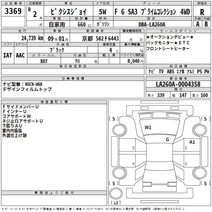This screenshot has height=212, width=212.
Task: Click the lot number 3369
Action: 13,11
